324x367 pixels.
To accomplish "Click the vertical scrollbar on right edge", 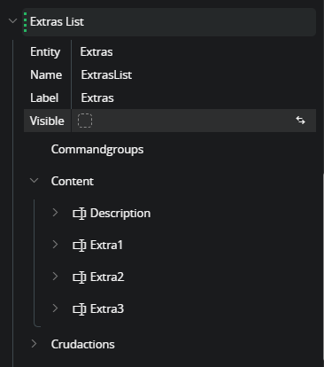I will click(323, 266).
